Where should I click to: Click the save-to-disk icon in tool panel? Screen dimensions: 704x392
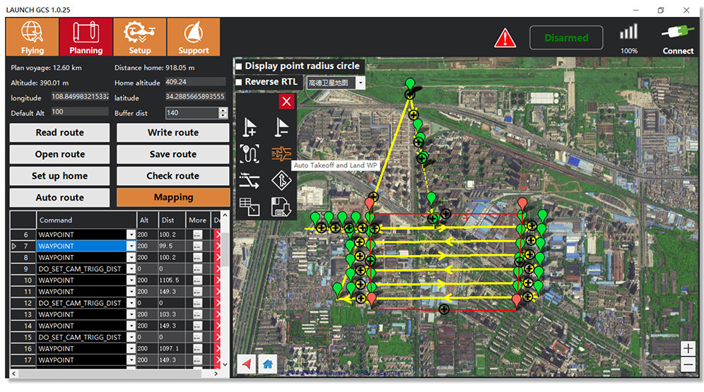(281, 206)
